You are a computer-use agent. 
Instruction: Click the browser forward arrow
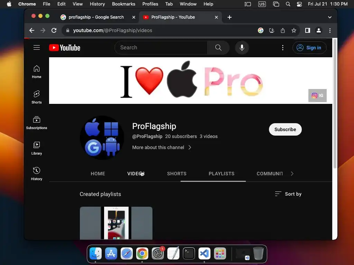click(x=43, y=30)
